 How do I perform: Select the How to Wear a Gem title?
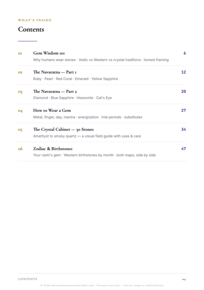52,111
